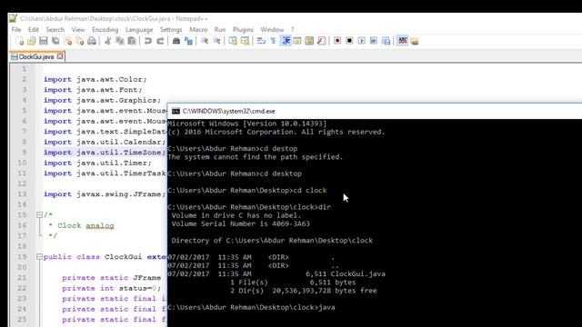
Task: Save the current file using toolbar
Action: (x=44, y=41)
